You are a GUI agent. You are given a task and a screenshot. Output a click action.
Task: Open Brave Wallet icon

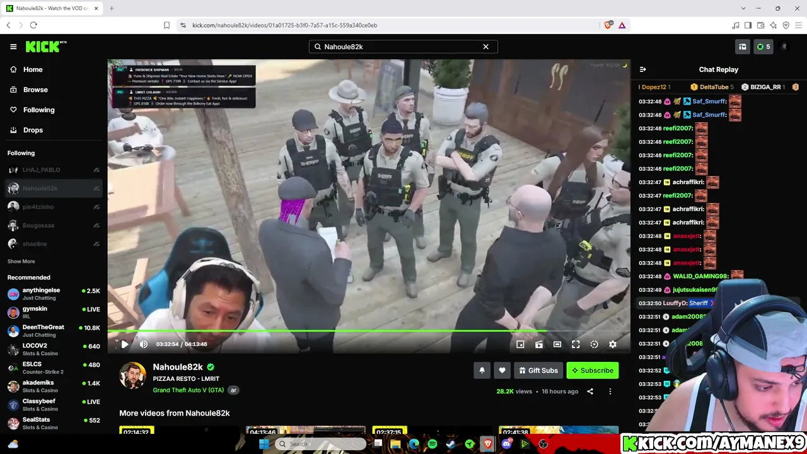(x=760, y=25)
